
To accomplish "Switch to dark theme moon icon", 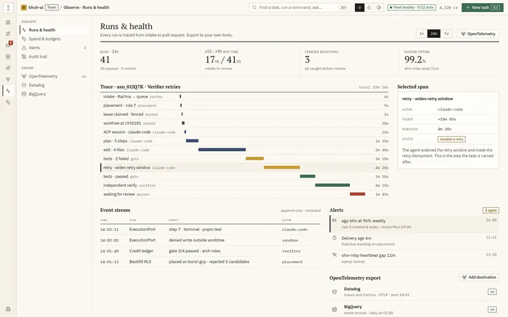I will 369,8.
